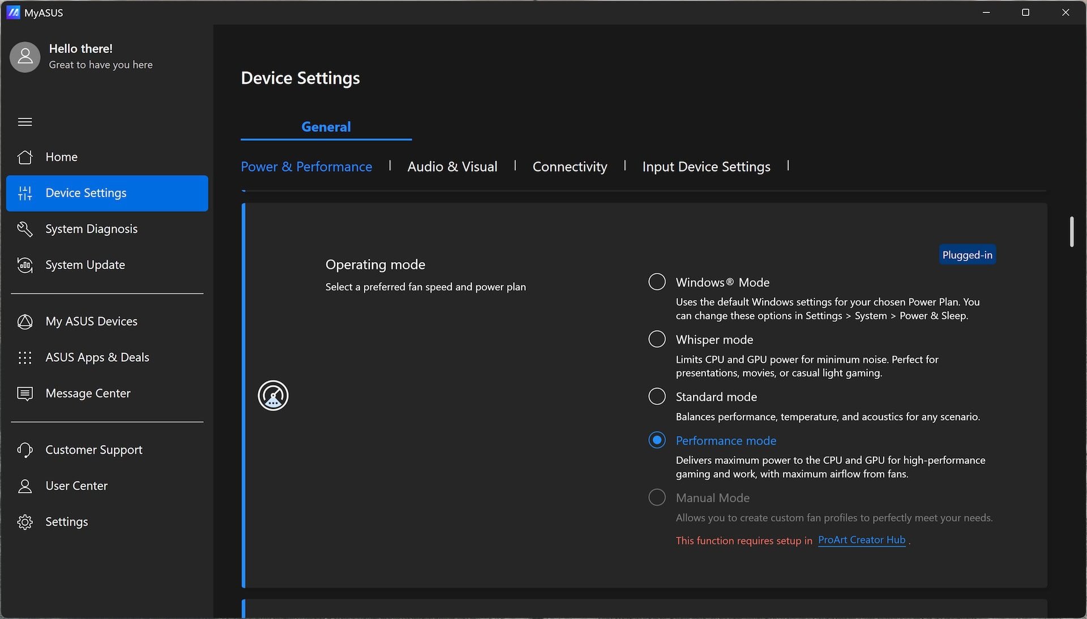1087x619 pixels.
Task: Select Performance mode radio button
Action: pyautogui.click(x=657, y=440)
